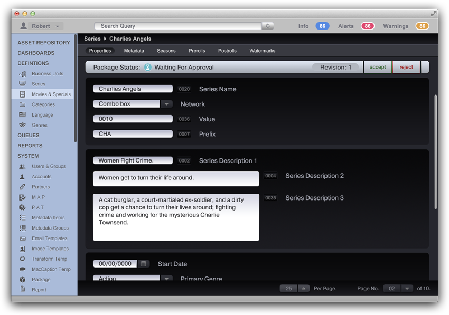Click the Series Name field Charlies Angels
This screenshot has height=315, width=449.
click(133, 89)
